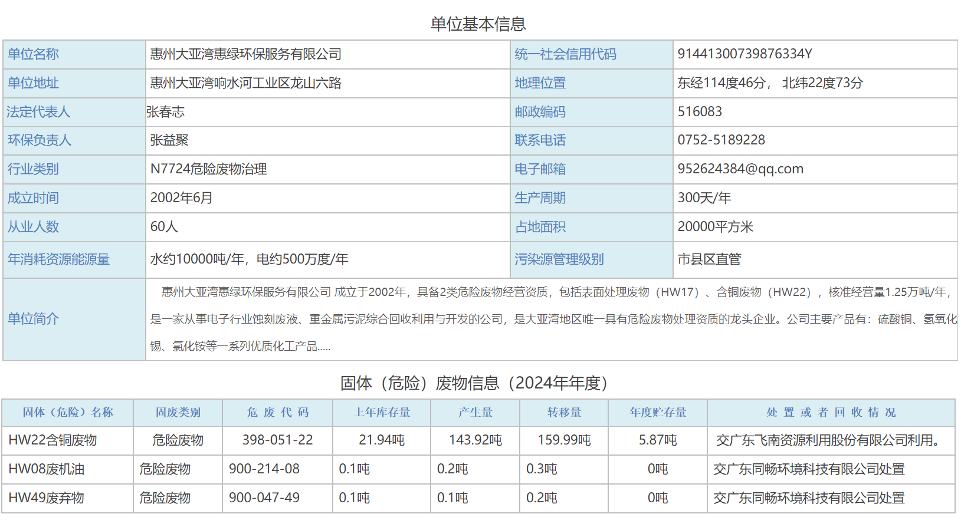Screen dimensions: 961x527
Task: Click HW08废机油 transferred amount 0.3吨
Action: [542, 469]
